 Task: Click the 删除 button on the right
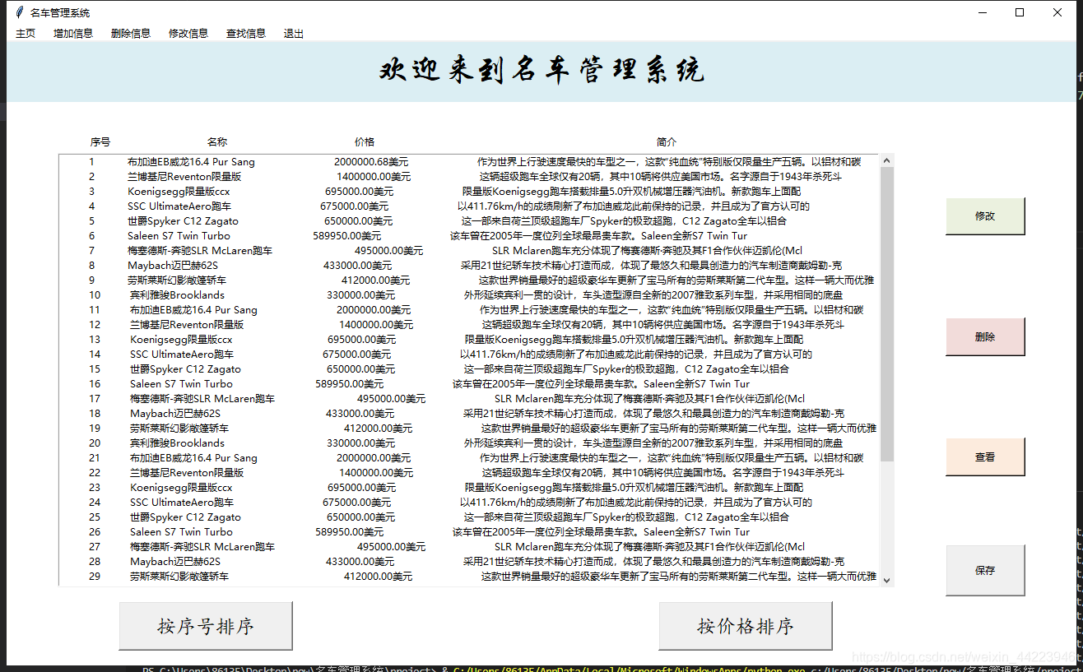pyautogui.click(x=985, y=336)
